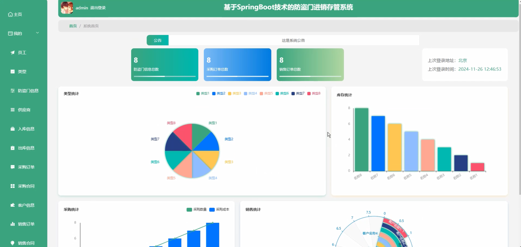The image size is (521, 247).
Task: Toggle the 类型1 legend in 类型统计 chart
Action: tap(203, 93)
